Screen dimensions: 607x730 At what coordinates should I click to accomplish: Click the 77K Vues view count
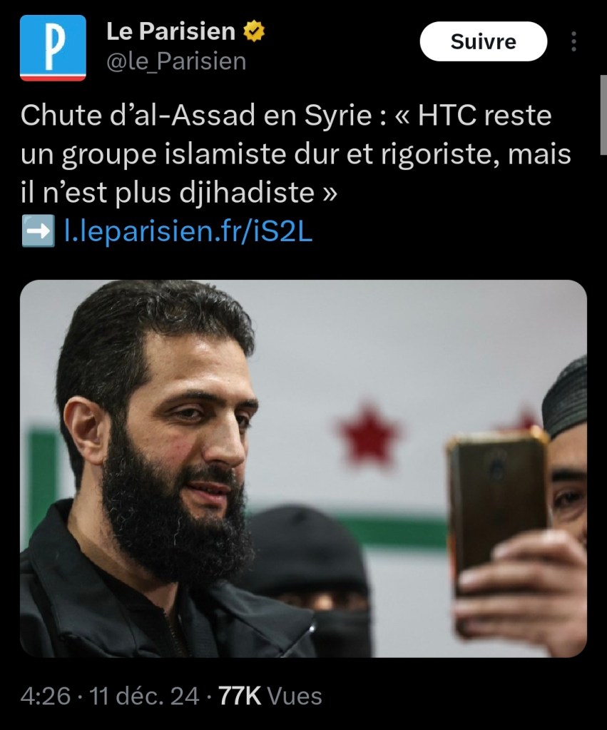[270, 696]
